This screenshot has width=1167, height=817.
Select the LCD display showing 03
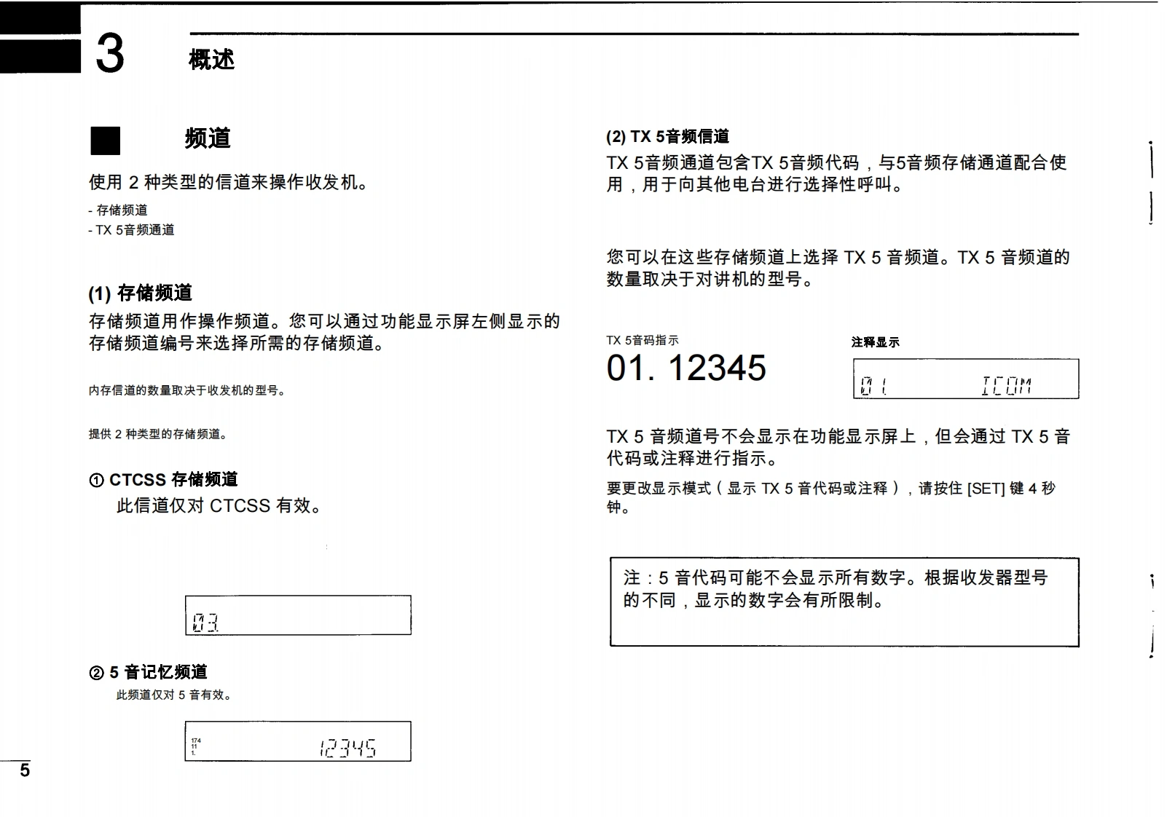pyautogui.click(x=298, y=615)
